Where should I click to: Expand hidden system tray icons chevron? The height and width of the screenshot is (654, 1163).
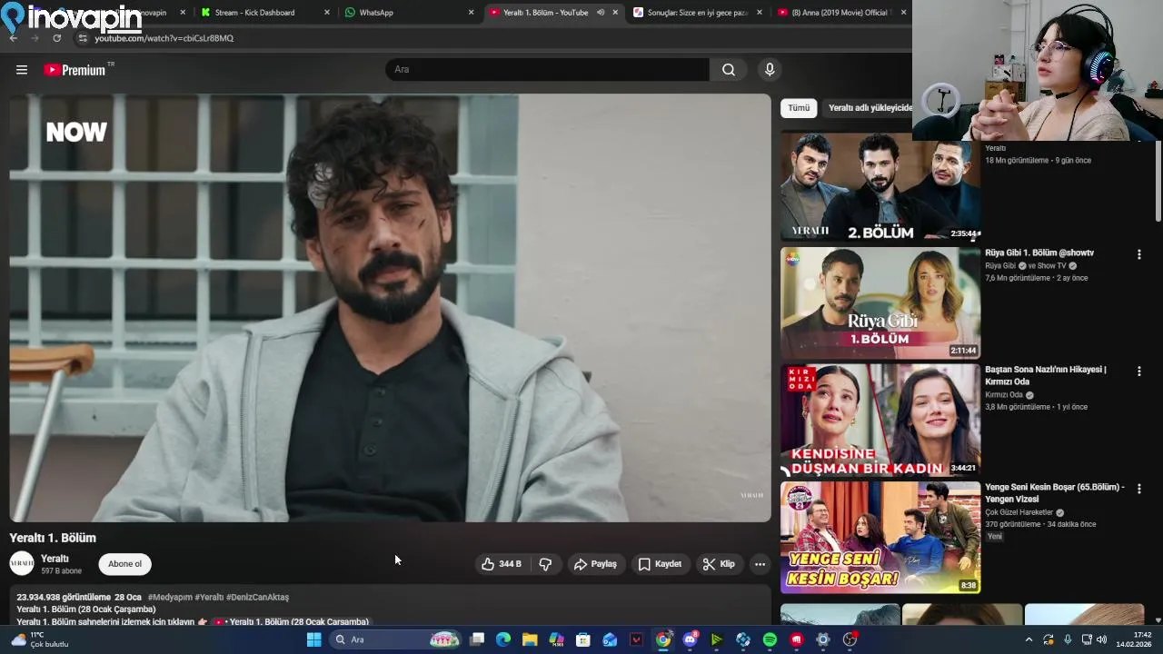click(x=1029, y=639)
